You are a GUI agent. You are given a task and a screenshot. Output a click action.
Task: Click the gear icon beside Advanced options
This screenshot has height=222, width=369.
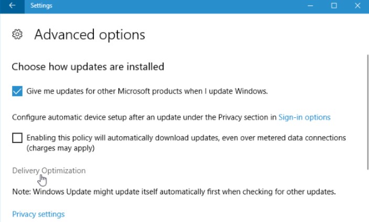17,35
